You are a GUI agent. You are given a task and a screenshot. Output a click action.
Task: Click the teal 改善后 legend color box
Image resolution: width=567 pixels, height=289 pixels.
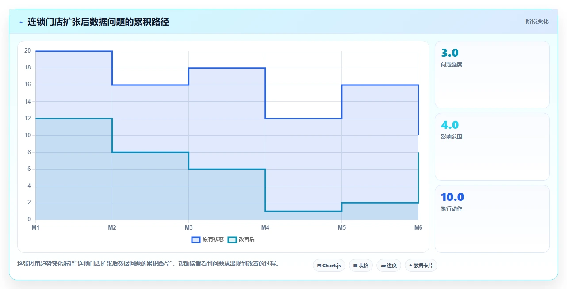232,239
